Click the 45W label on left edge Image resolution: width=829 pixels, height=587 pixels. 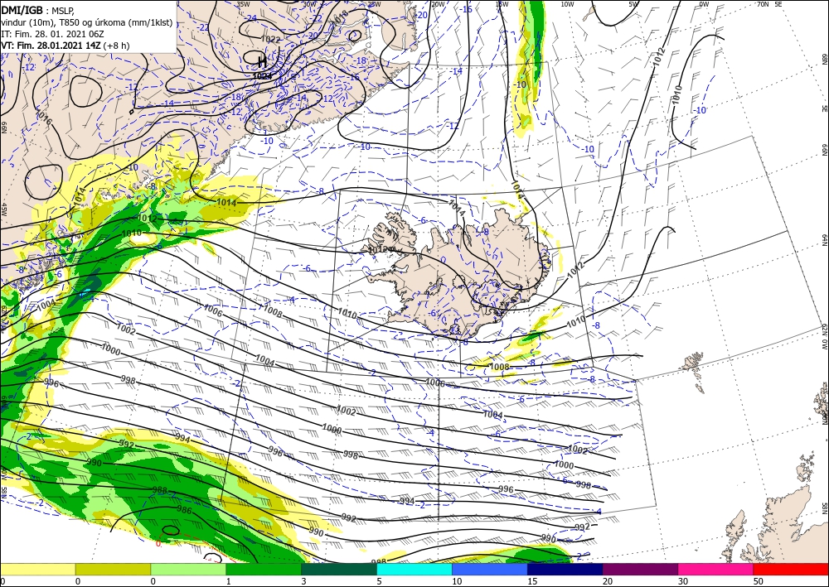(x=3, y=209)
